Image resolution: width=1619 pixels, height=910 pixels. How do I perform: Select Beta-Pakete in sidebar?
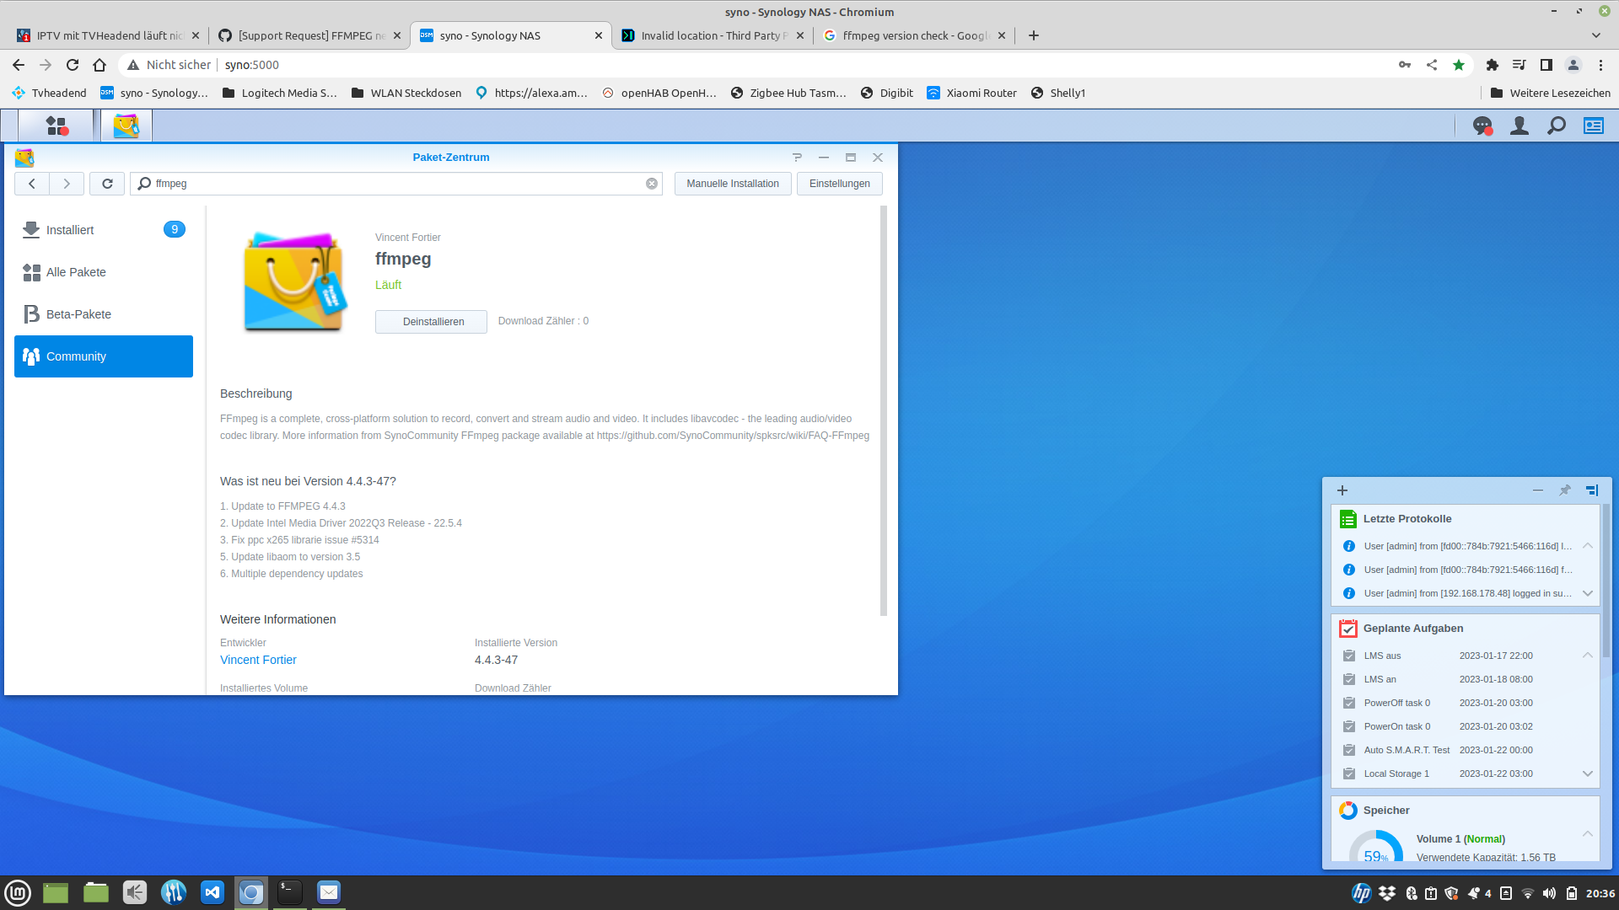click(104, 314)
